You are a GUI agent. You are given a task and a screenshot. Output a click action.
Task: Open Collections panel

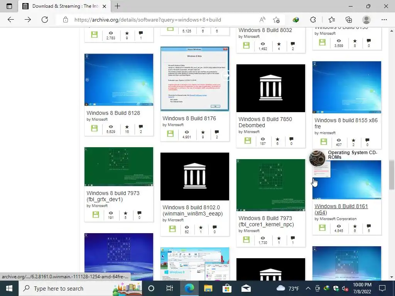[349, 20]
